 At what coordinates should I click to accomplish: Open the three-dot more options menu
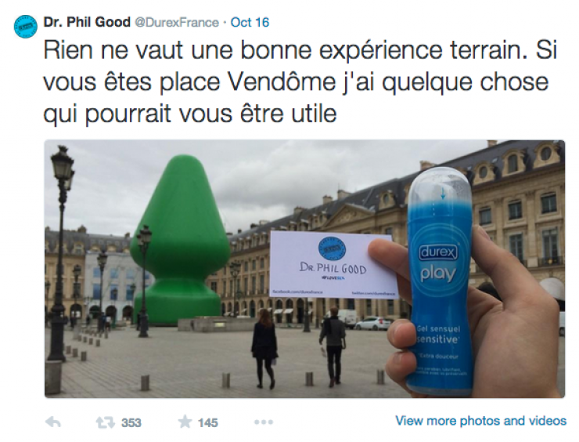[x=264, y=422]
